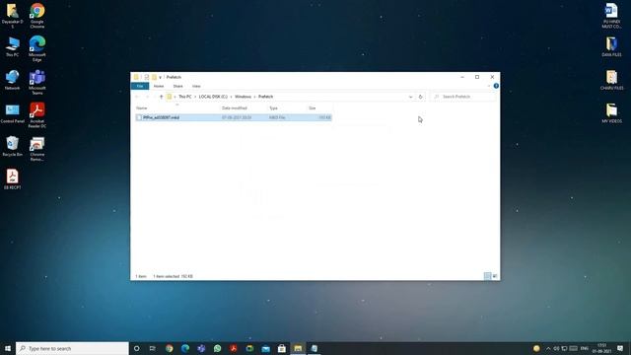
Task: Open the Microsoft Teams desktop shortcut
Action: coord(37,82)
